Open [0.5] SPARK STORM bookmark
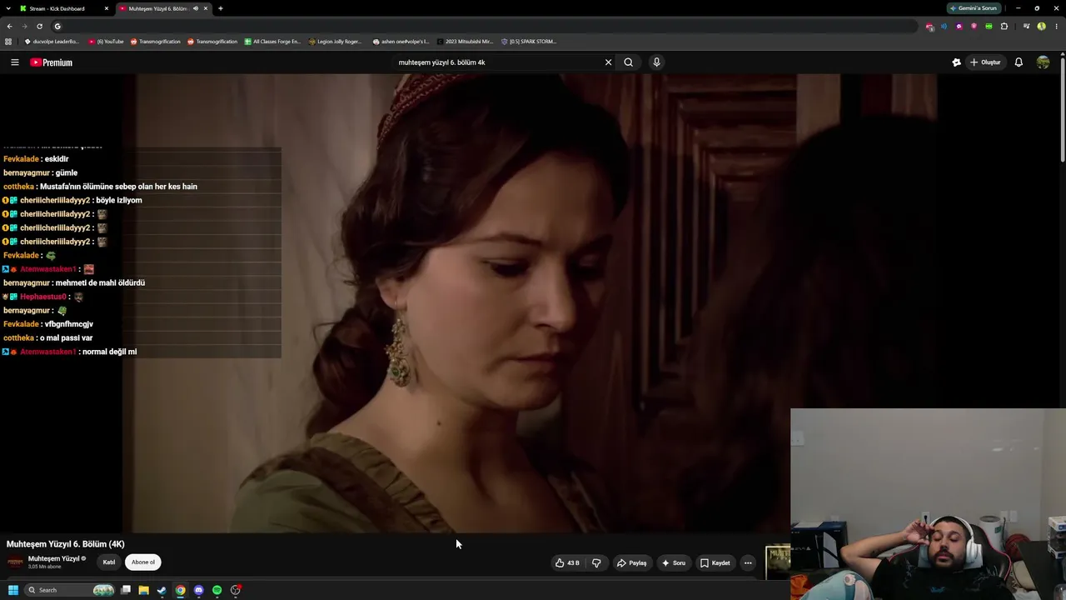1066x600 pixels. pyautogui.click(x=529, y=42)
